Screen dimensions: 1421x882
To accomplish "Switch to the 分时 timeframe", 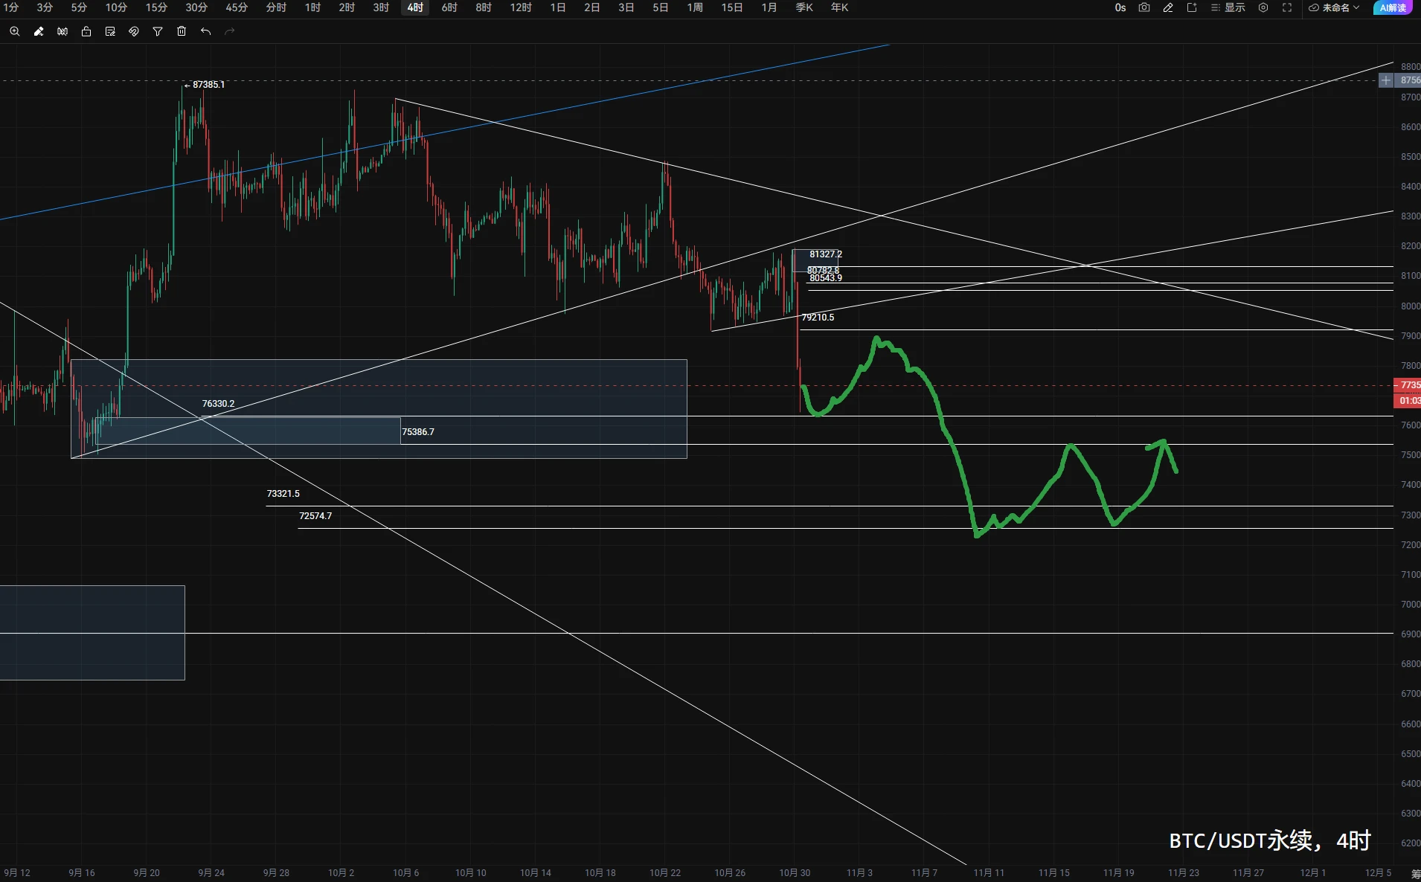I will pyautogui.click(x=276, y=7).
